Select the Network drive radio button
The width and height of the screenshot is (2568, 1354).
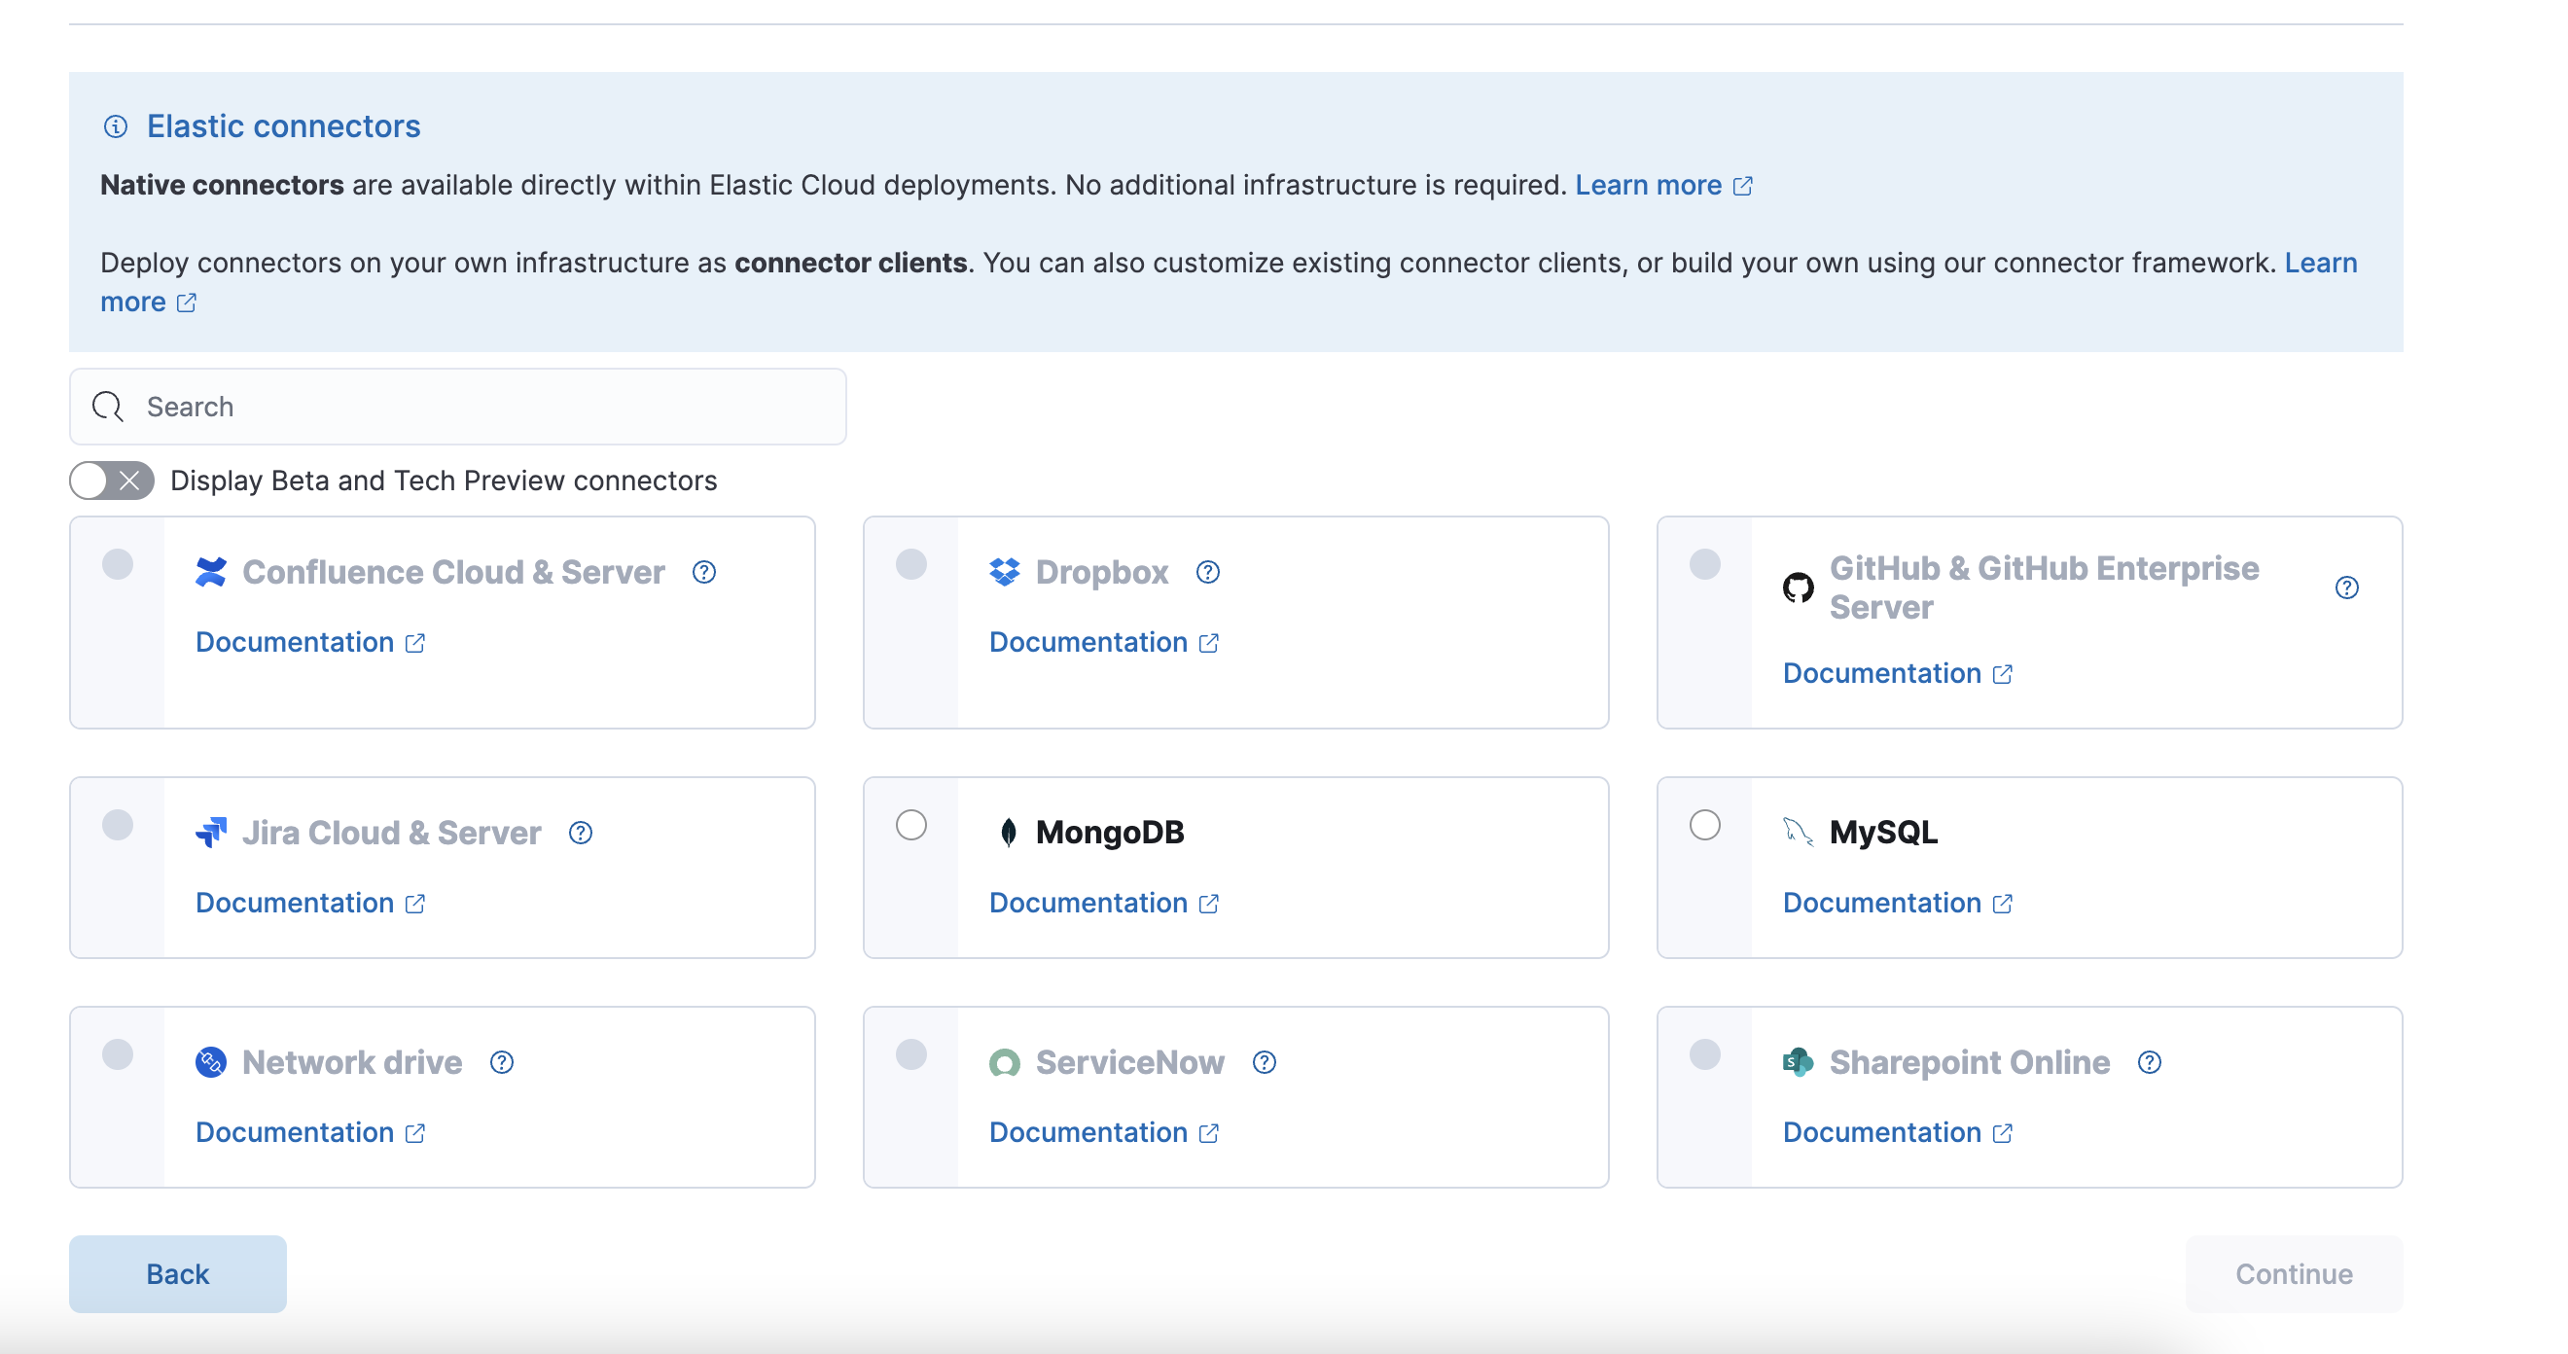tap(118, 1054)
